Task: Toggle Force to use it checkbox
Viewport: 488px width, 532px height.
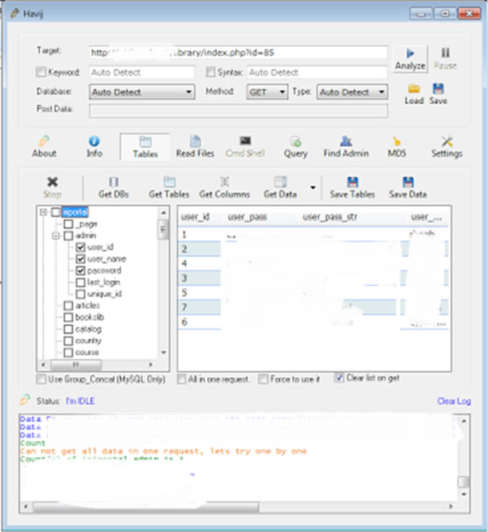Action: click(262, 379)
